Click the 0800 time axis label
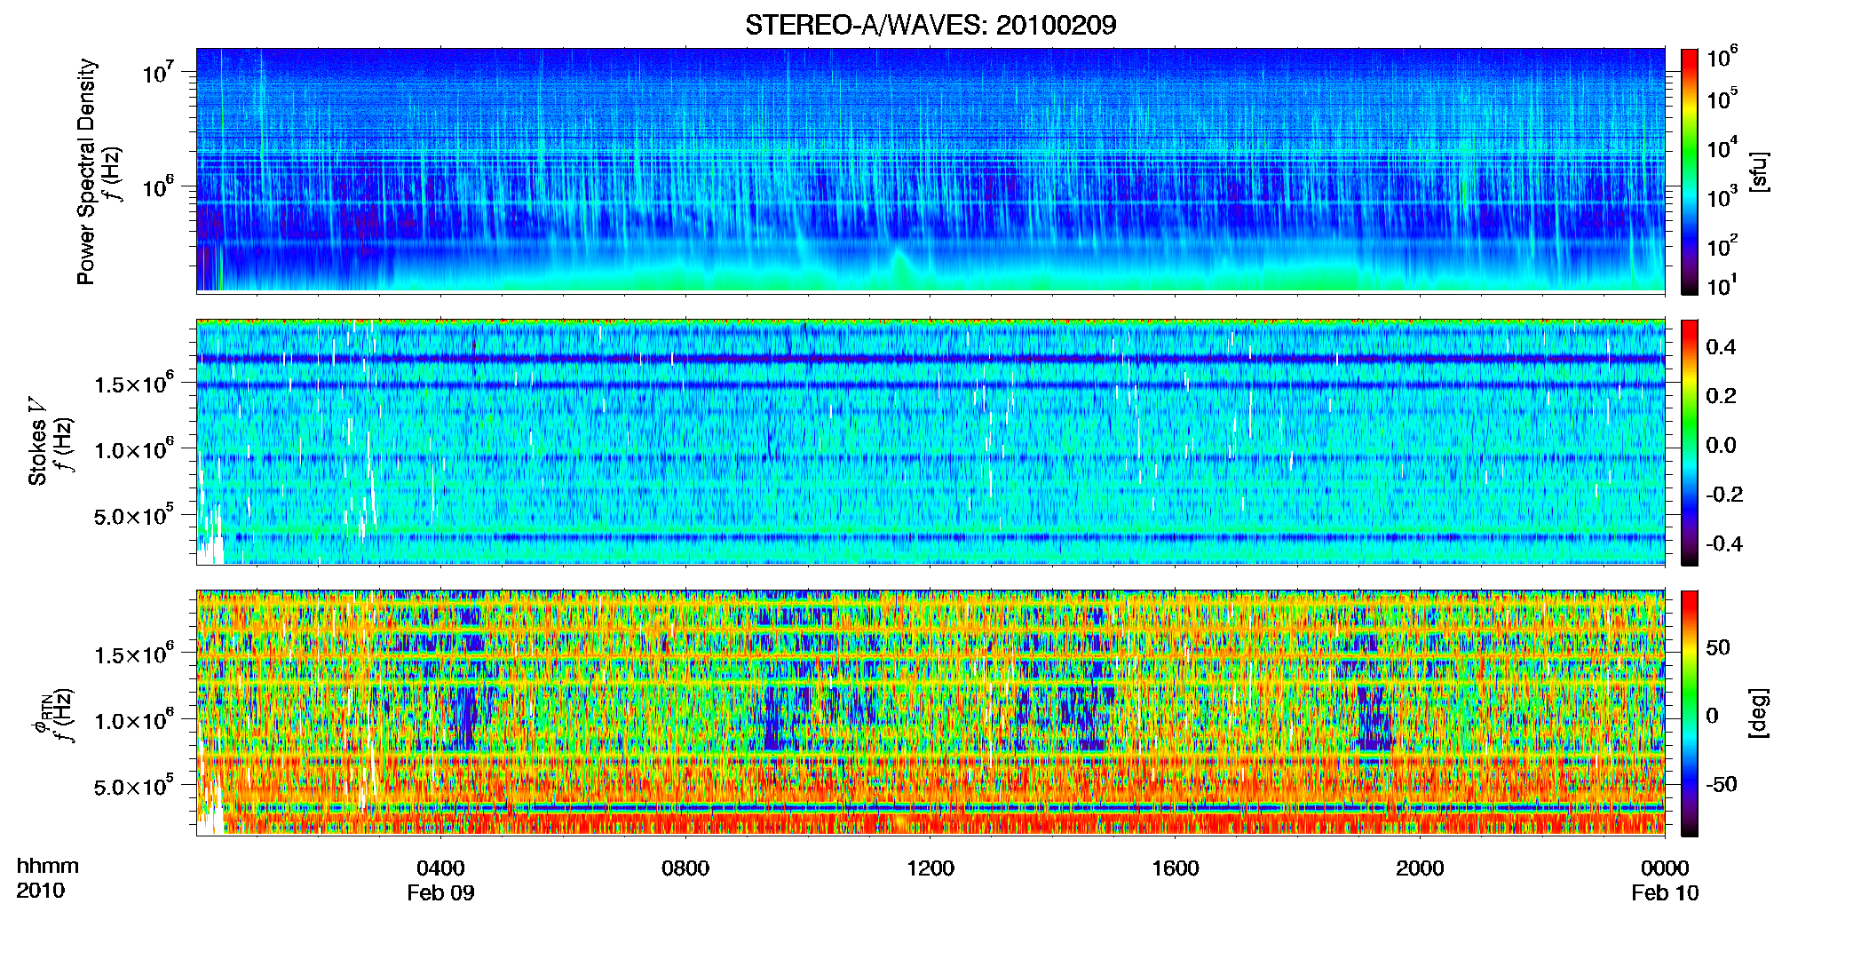This screenshot has height=959, width=1861. [x=685, y=868]
